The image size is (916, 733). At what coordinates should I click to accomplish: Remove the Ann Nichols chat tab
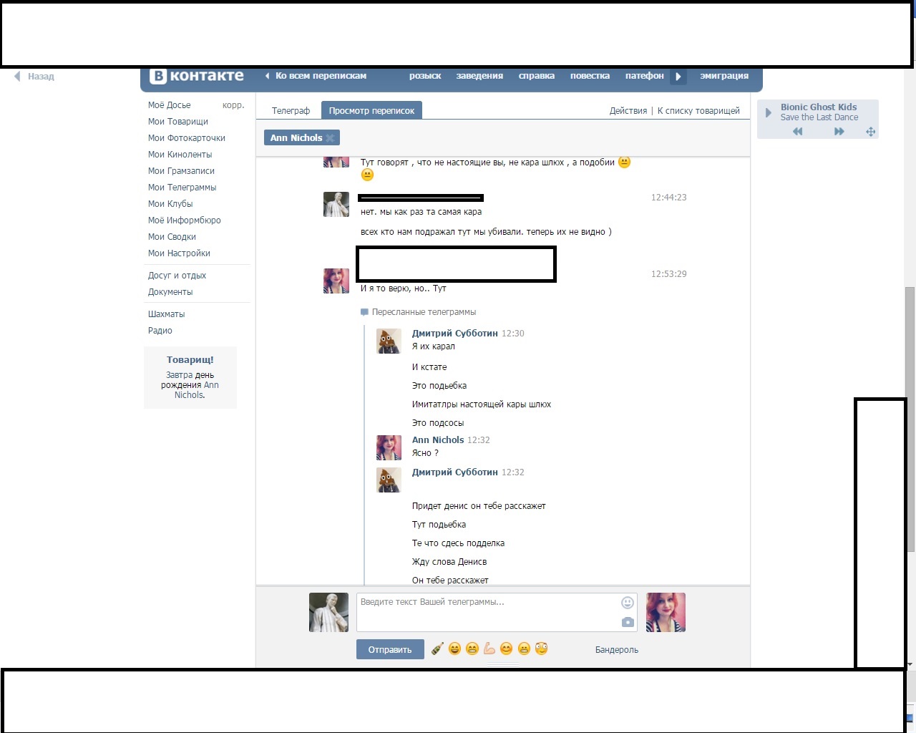coord(330,138)
